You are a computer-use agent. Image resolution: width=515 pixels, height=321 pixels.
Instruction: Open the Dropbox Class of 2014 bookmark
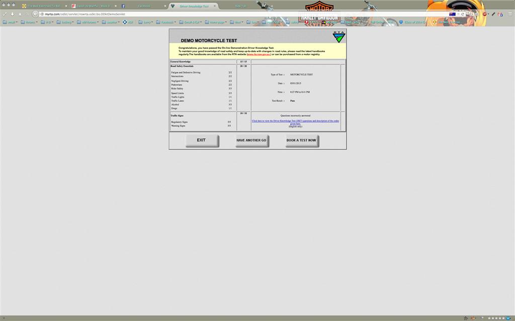(x=412, y=22)
